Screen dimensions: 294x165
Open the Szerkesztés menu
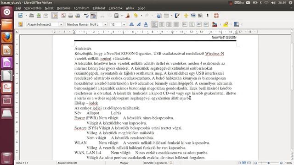(33, 8)
